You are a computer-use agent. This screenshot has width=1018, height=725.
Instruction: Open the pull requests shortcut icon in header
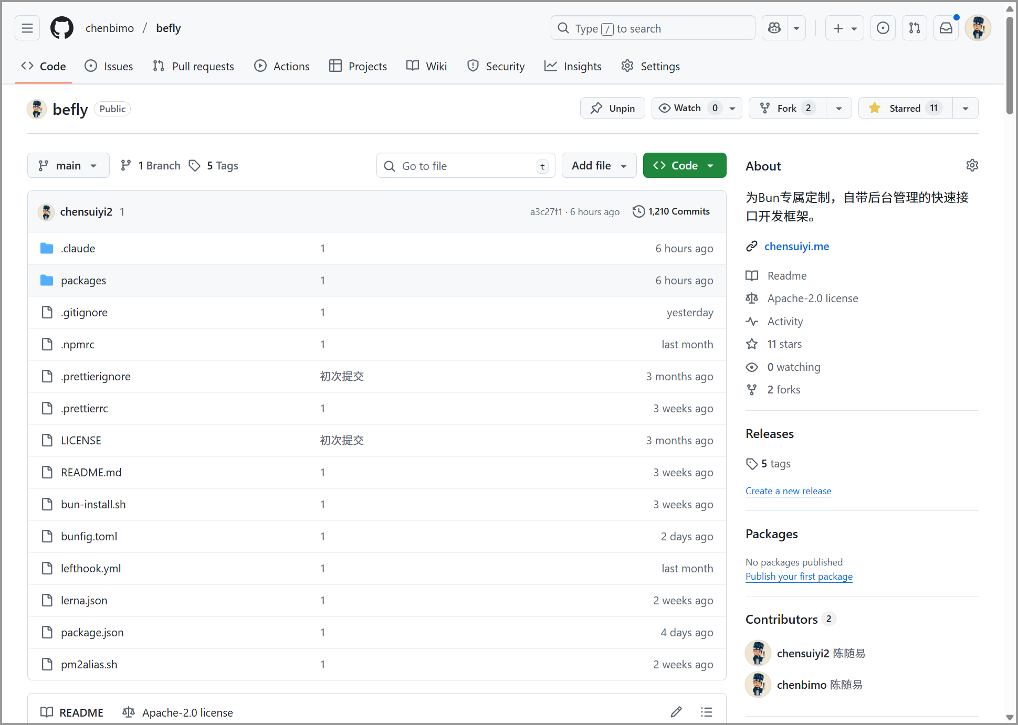click(x=914, y=28)
